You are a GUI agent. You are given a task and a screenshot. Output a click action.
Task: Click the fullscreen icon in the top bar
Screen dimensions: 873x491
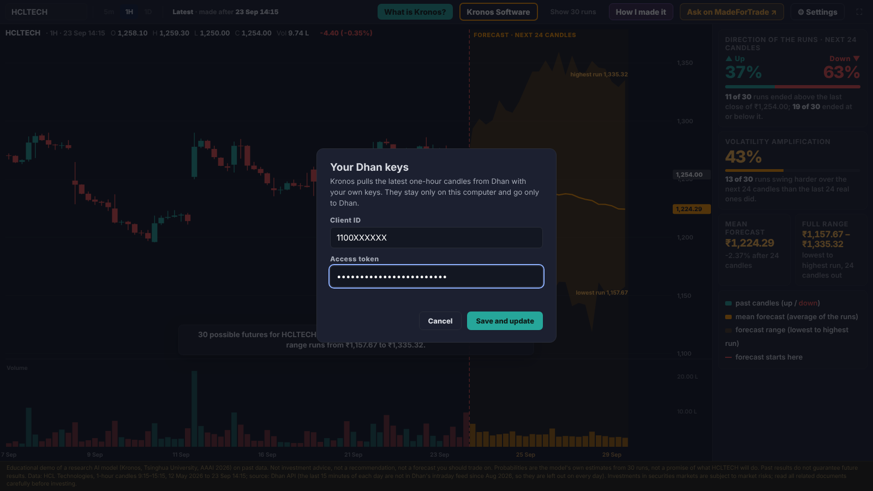(x=859, y=12)
